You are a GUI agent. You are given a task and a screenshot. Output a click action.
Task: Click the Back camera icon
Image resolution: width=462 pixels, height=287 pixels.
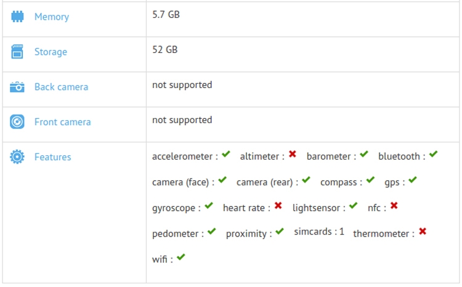pos(17,87)
